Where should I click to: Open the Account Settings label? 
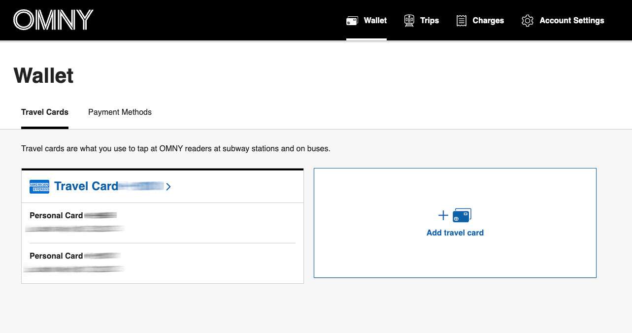coord(572,21)
